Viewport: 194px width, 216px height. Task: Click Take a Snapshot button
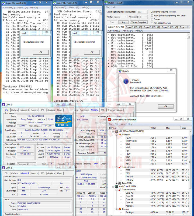point(139,22)
